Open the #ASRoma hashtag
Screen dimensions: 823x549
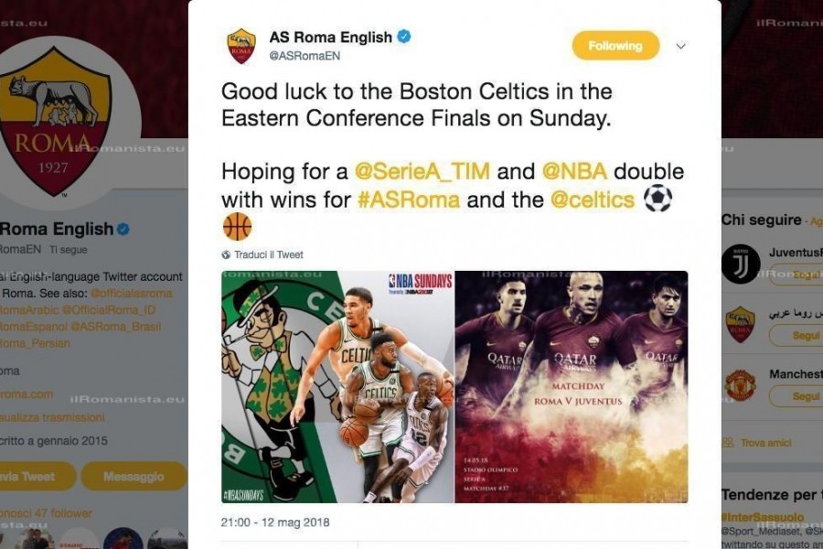click(x=409, y=199)
